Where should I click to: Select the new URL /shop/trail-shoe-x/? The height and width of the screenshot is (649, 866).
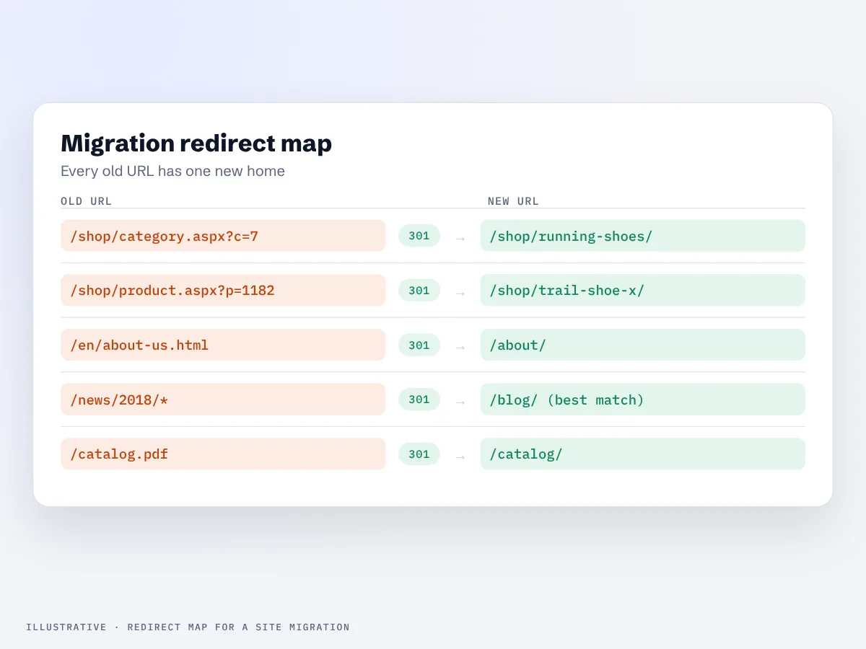point(643,291)
